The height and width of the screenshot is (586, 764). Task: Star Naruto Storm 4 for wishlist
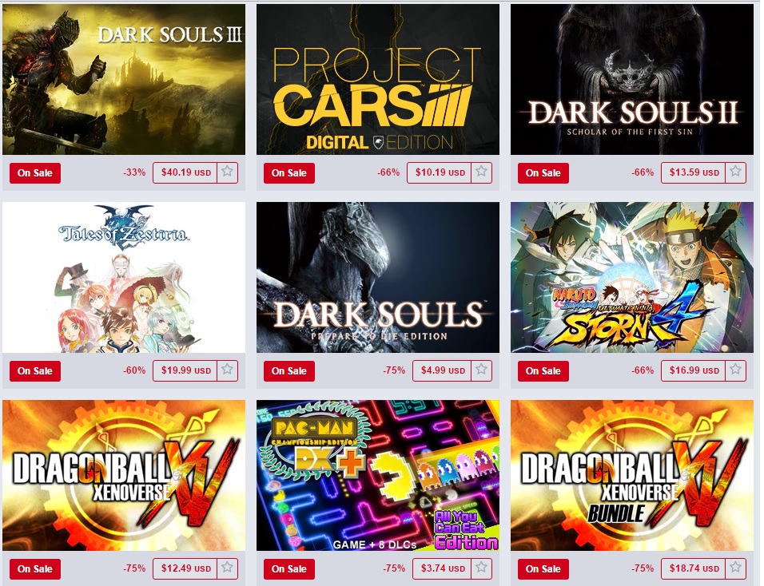tap(735, 370)
